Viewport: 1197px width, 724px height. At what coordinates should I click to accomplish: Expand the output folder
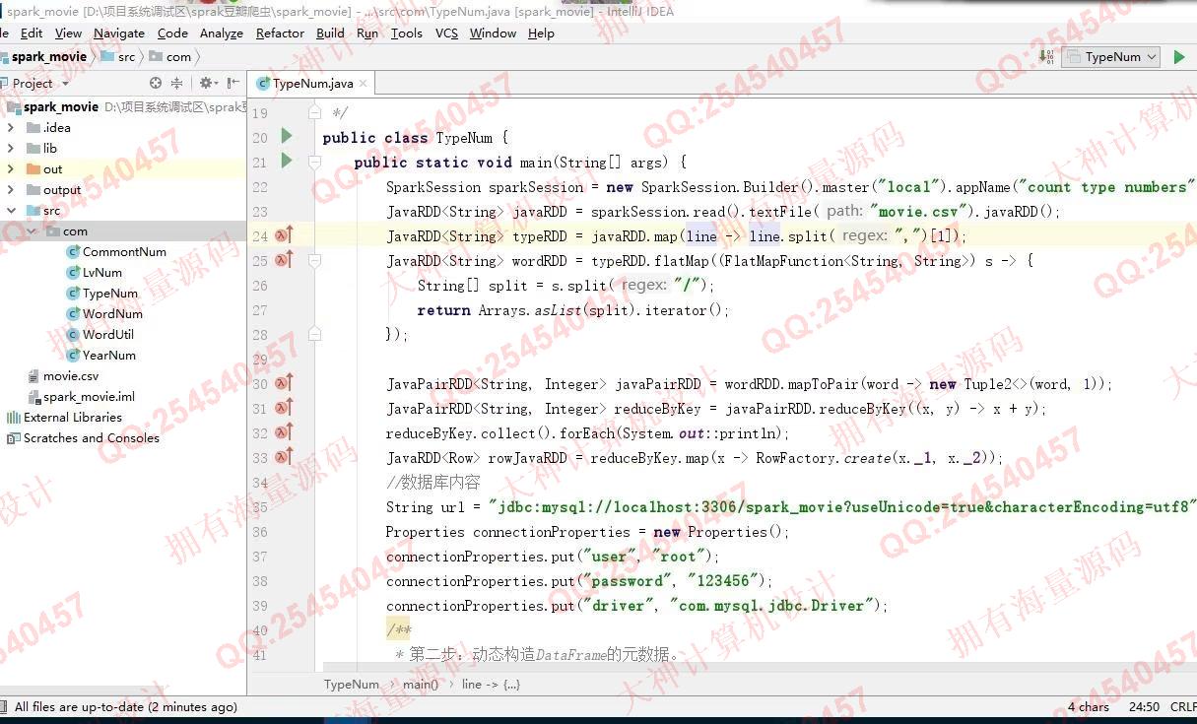[11, 189]
